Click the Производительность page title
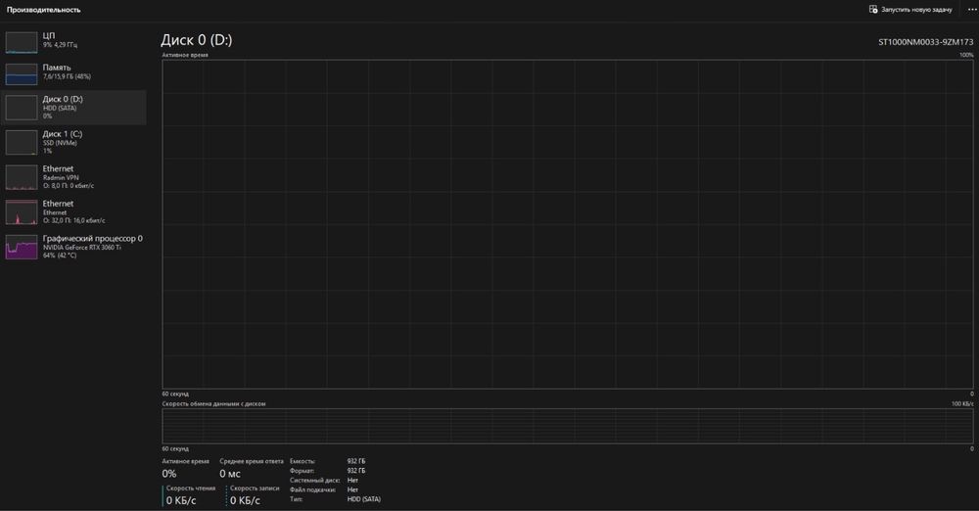 [44, 10]
